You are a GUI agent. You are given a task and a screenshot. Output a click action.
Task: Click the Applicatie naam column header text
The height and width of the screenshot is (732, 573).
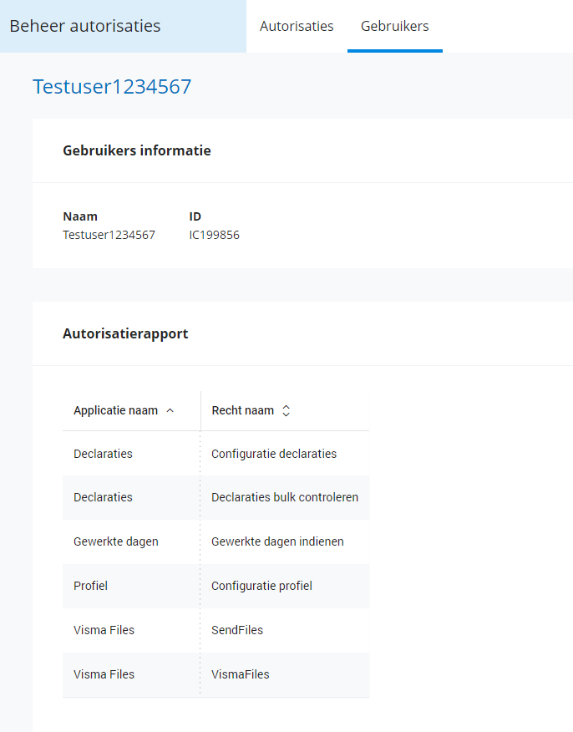(115, 410)
